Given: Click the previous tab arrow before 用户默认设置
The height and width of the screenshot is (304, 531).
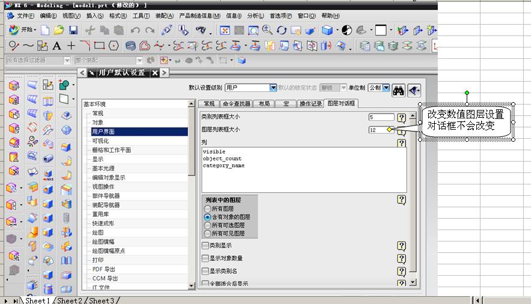Looking at the screenshot, I should [x=82, y=72].
